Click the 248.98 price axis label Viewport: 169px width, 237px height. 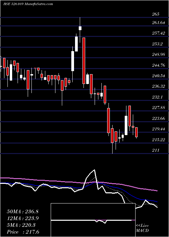159,55
